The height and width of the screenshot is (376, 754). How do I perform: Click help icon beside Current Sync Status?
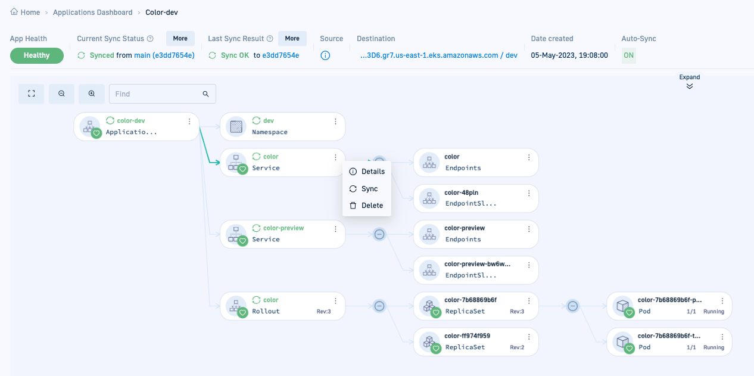(150, 39)
